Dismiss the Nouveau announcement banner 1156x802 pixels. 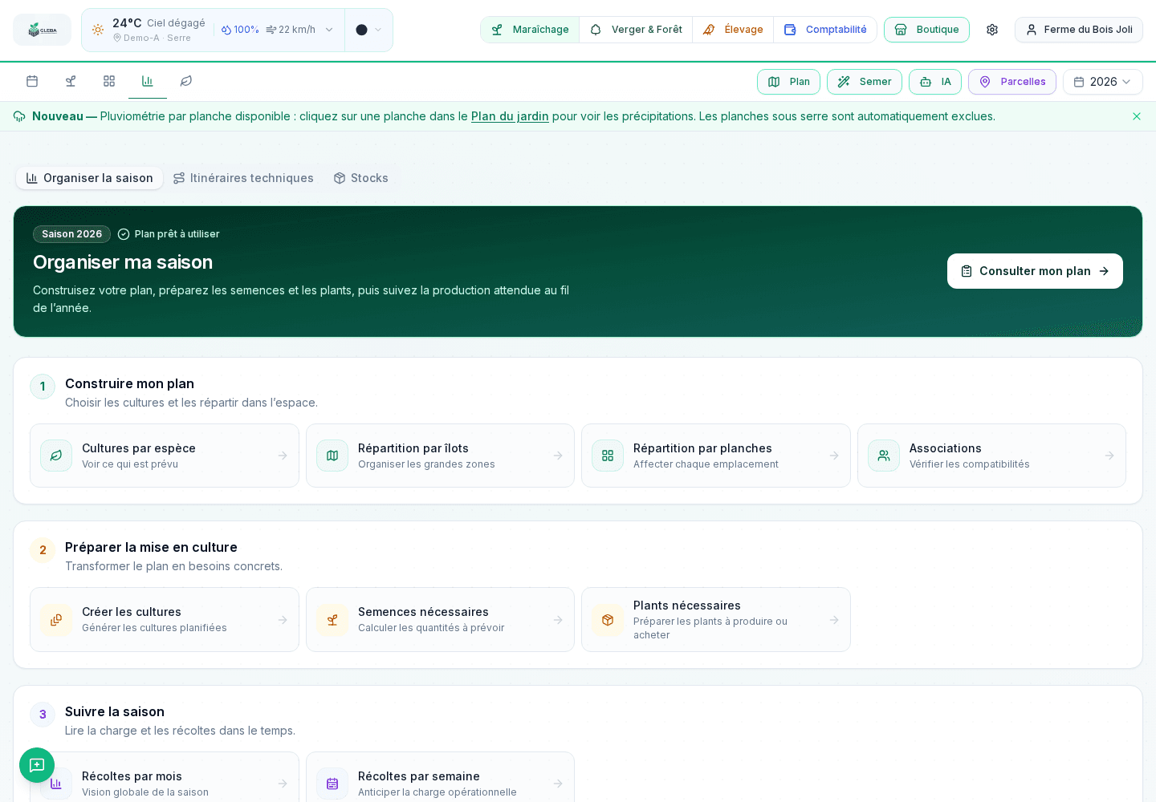point(1137,116)
